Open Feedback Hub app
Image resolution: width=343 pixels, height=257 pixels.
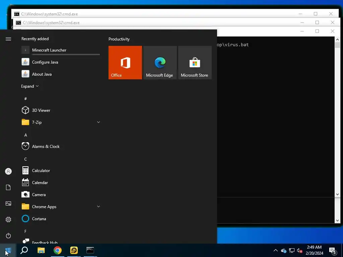click(61, 241)
